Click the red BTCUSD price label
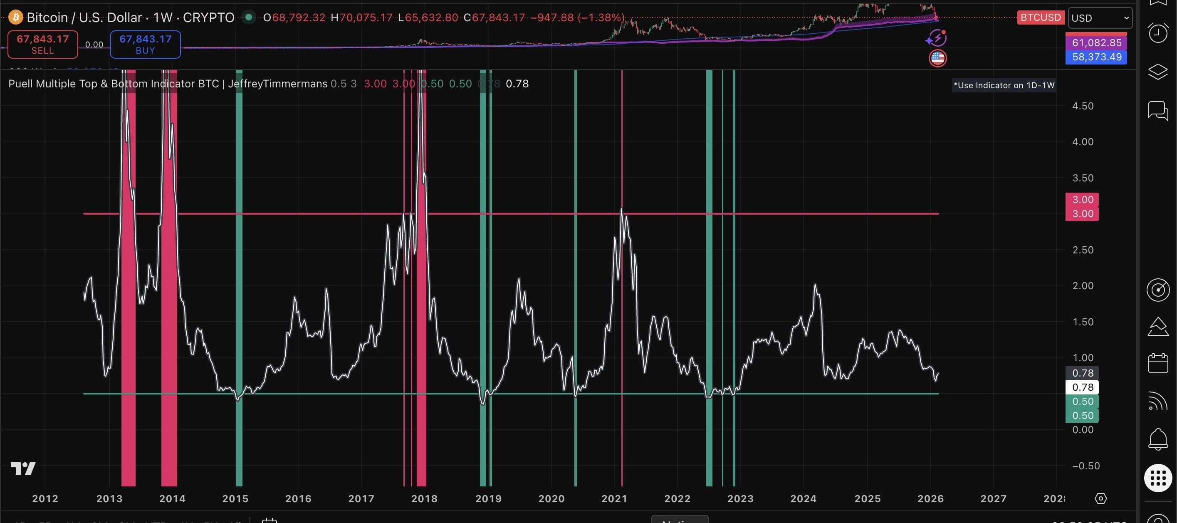1177x523 pixels. coord(1041,17)
